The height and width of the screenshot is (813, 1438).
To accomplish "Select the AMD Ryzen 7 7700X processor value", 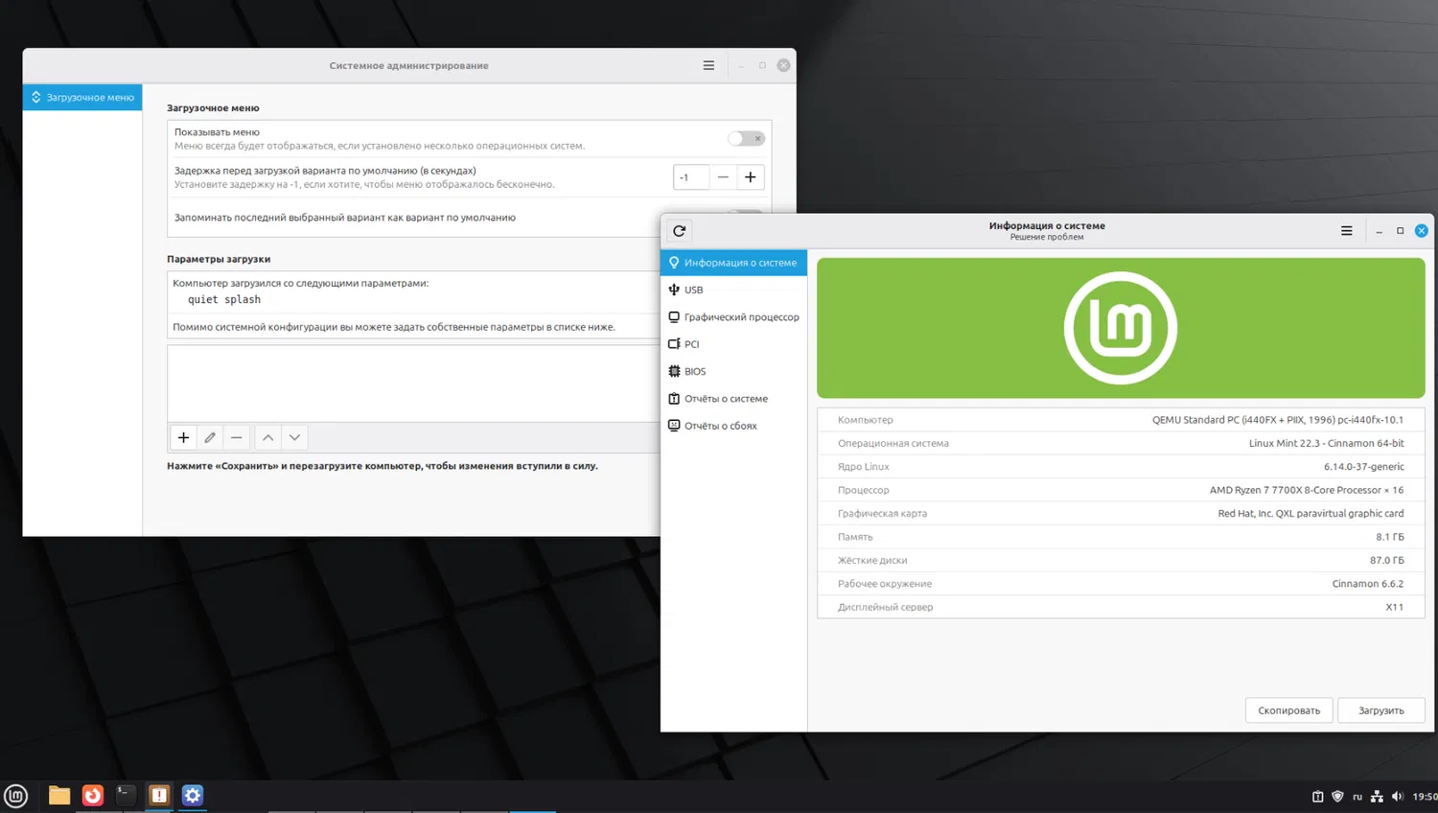I will click(x=1307, y=490).
